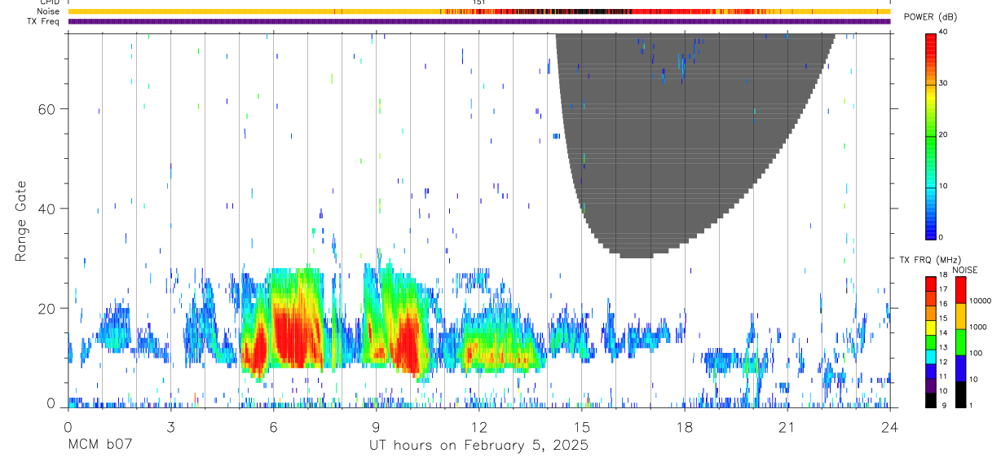The height and width of the screenshot is (462, 1001).
Task: Click the 11 label on TX frequency scale
Action: [x=943, y=376]
